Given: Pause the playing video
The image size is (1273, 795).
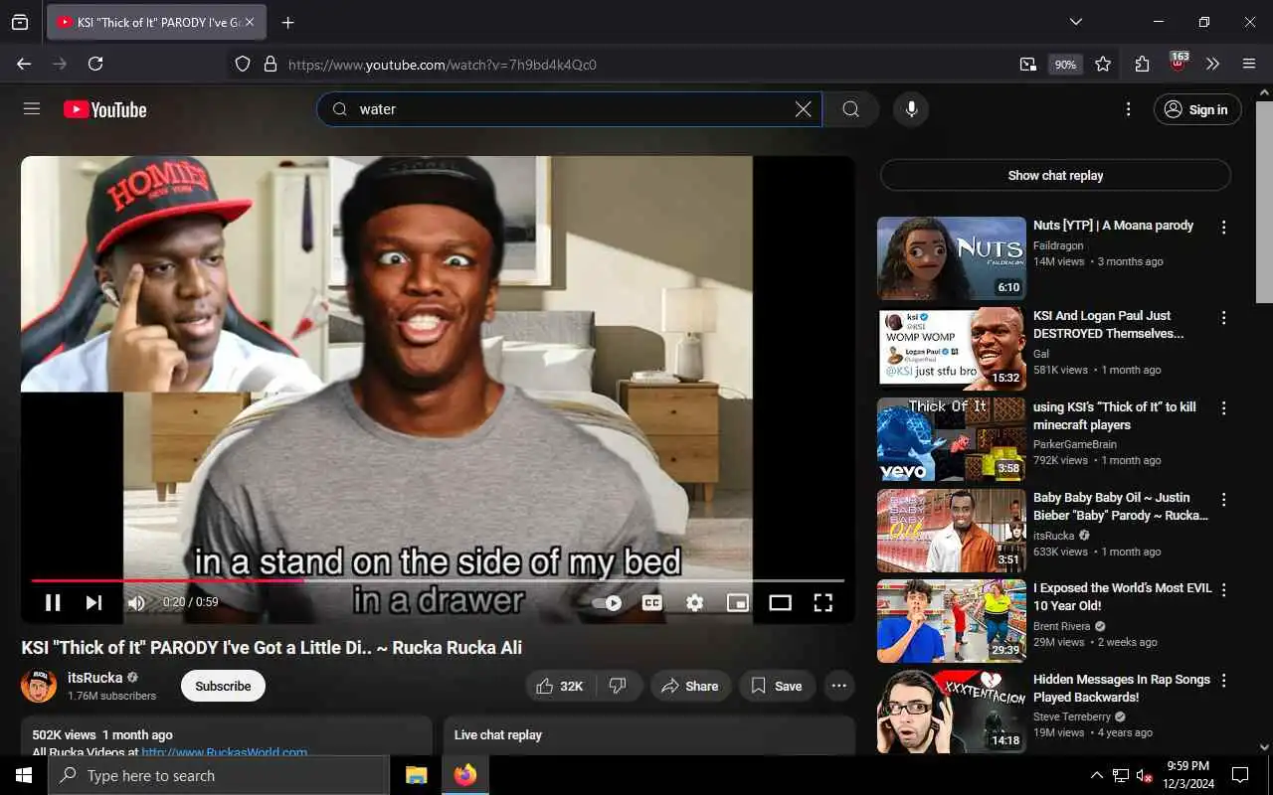Looking at the screenshot, I should (x=53, y=602).
